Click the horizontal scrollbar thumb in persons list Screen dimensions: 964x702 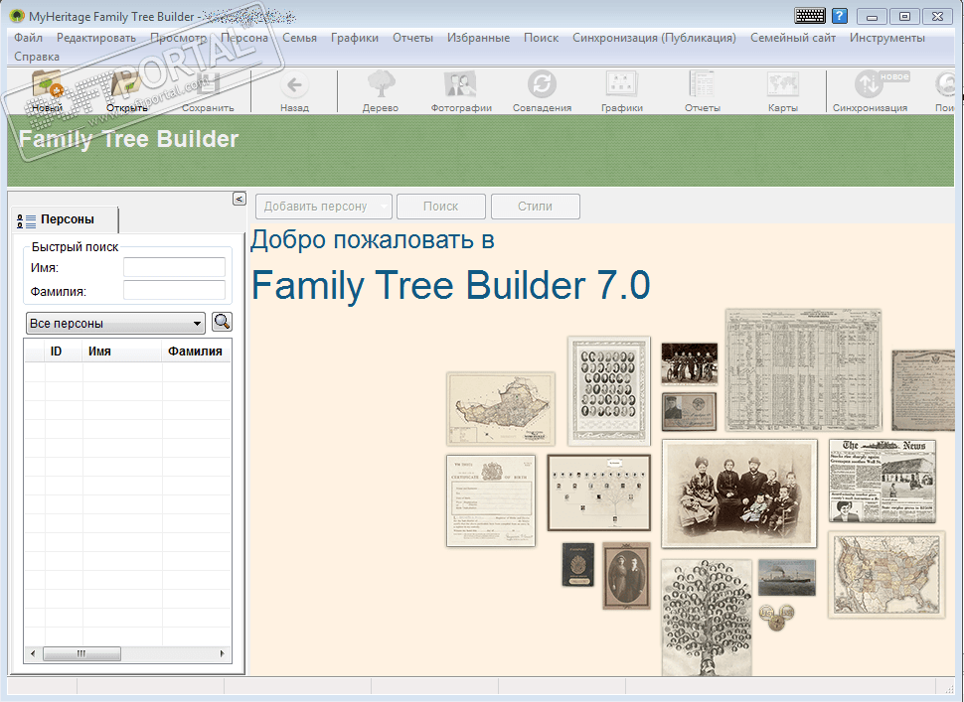click(x=81, y=653)
